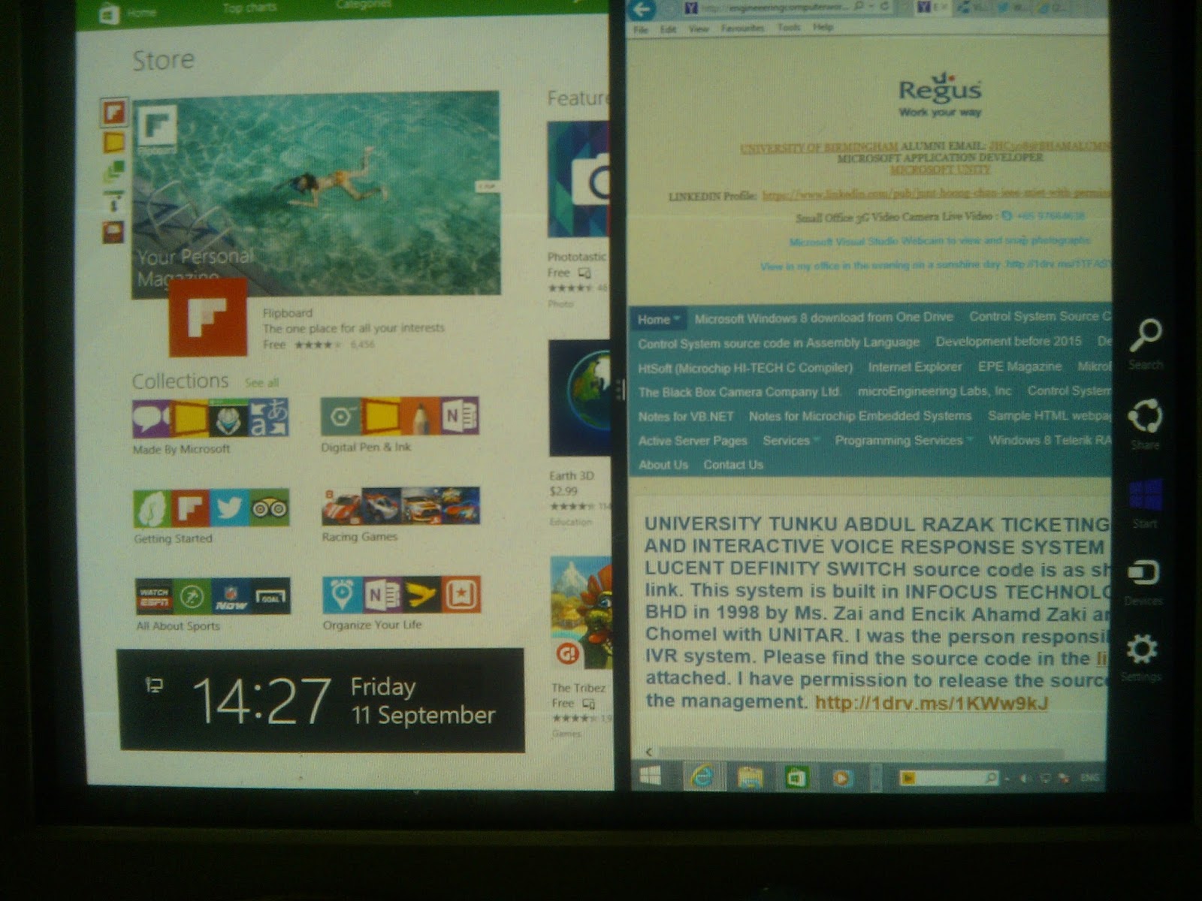Open the EPE Magazine link
The width and height of the screenshot is (1202, 901).
[1019, 366]
